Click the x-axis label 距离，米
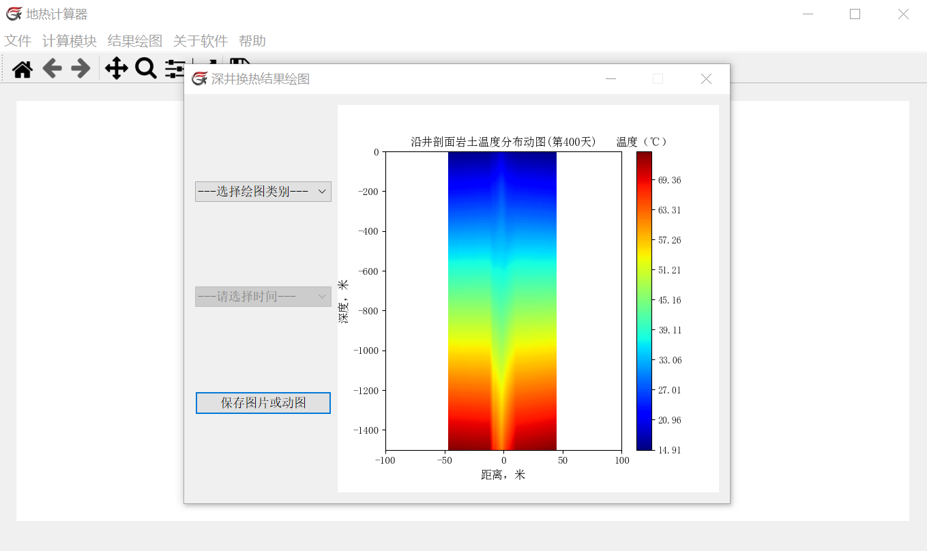Viewport: 927px width, 551px height. point(503,475)
